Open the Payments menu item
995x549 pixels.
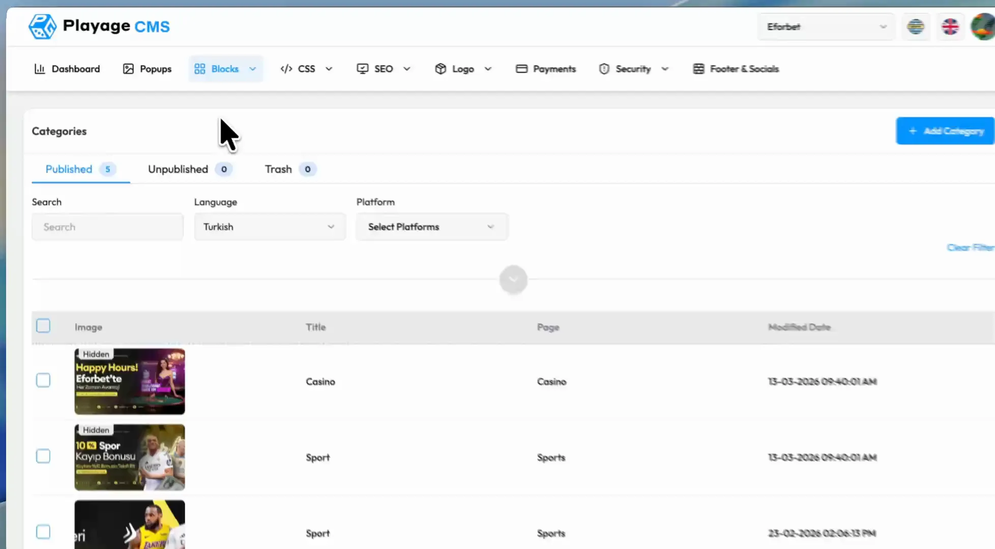coord(545,69)
